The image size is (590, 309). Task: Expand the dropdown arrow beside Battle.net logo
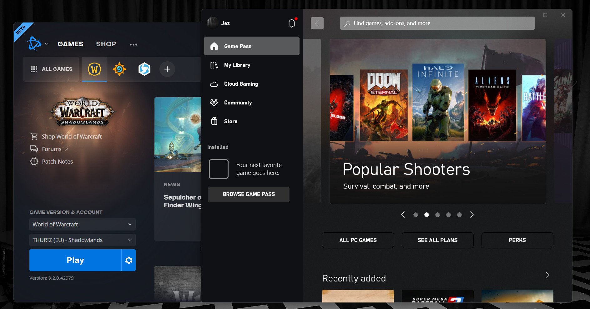click(46, 44)
